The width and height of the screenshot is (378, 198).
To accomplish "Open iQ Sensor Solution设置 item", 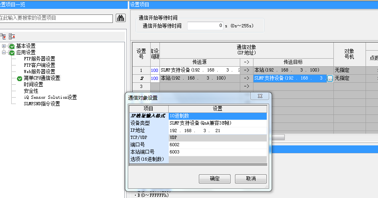I will click(x=50, y=98).
